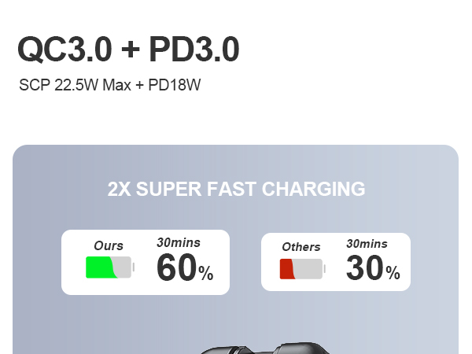Click the 2X SUPER FAST CHARGING title
The width and height of the screenshot is (472, 354).
click(236, 190)
